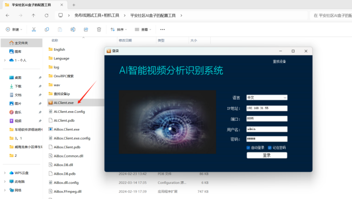The height and width of the screenshot is (199, 352).
Task: Open the 新建 dropdown menu
Action: pyautogui.click(x=14, y=29)
